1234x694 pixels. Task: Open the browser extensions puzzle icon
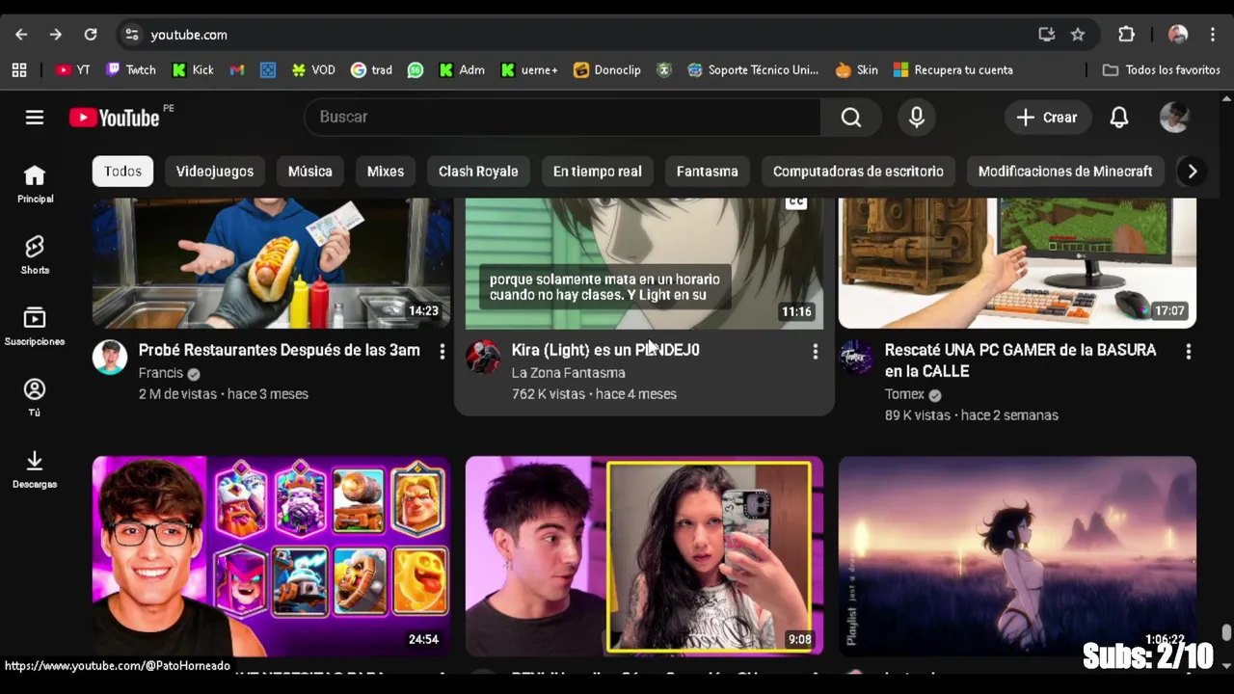click(1126, 35)
